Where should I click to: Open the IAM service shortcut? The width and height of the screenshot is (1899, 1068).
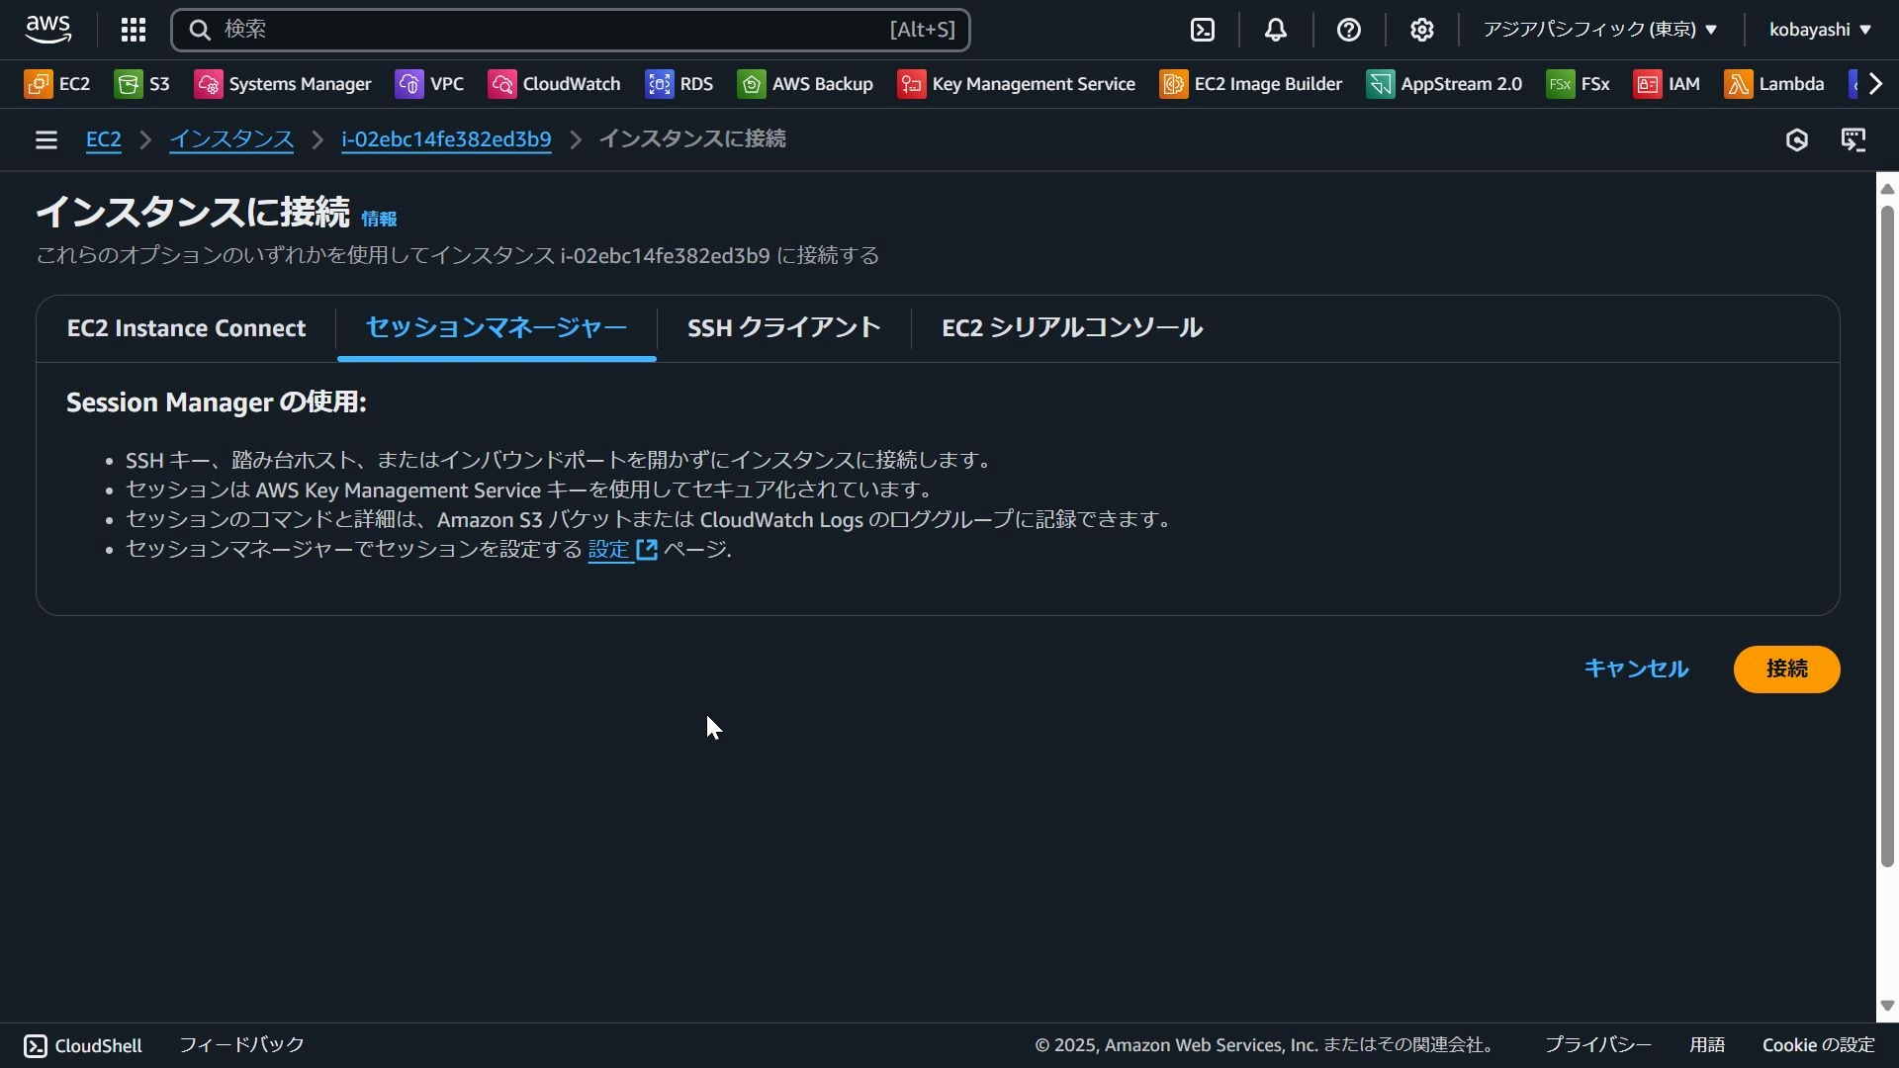[x=1667, y=84]
